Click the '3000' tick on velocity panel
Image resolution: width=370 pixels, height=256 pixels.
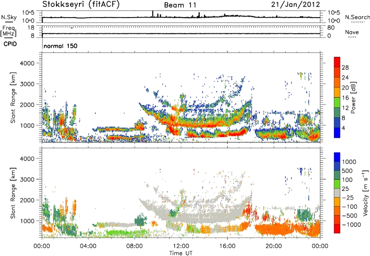pyautogui.click(x=27, y=179)
